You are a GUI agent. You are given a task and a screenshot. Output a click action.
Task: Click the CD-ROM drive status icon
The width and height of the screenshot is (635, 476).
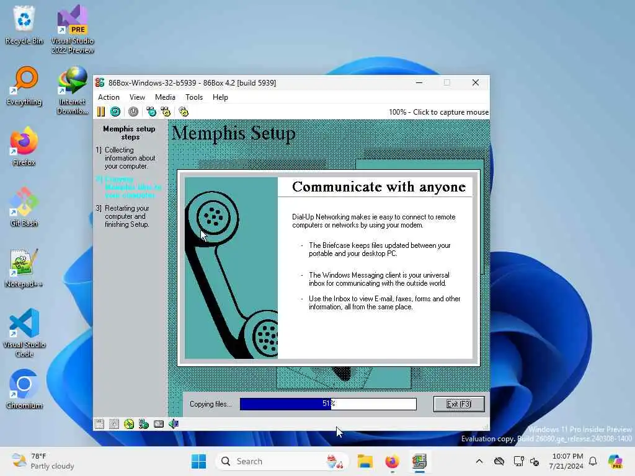[129, 424]
